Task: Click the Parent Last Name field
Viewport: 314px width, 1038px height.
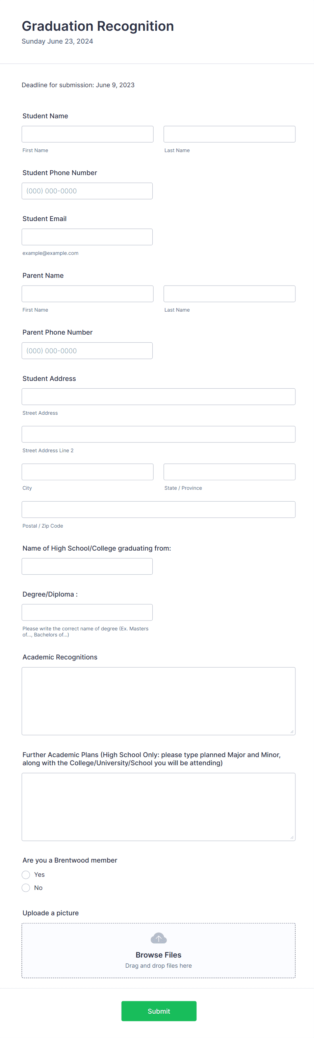Action: [229, 293]
